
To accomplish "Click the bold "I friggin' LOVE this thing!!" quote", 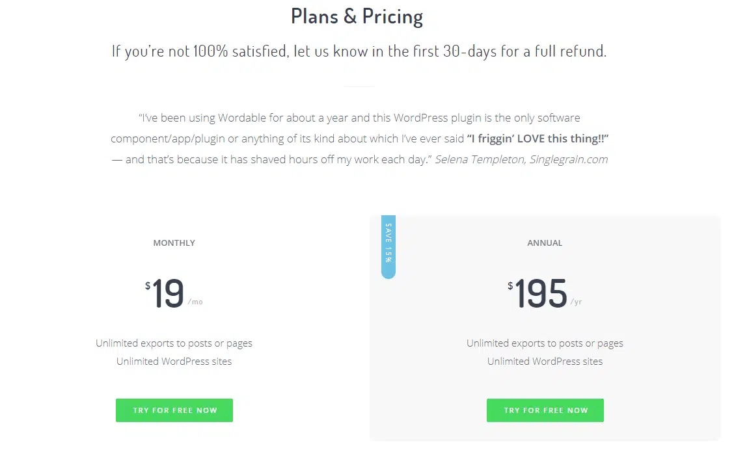I will pos(538,139).
